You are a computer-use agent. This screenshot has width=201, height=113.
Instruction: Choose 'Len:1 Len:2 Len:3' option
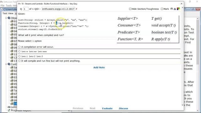click(x=19, y=56)
